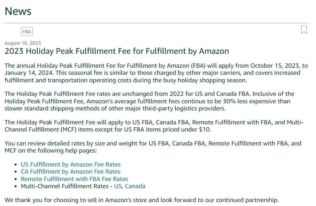Click the bullet beside US Fulfillment Fee Rates
Image resolution: width=316 pixels, height=206 pixels.
pos(17,165)
